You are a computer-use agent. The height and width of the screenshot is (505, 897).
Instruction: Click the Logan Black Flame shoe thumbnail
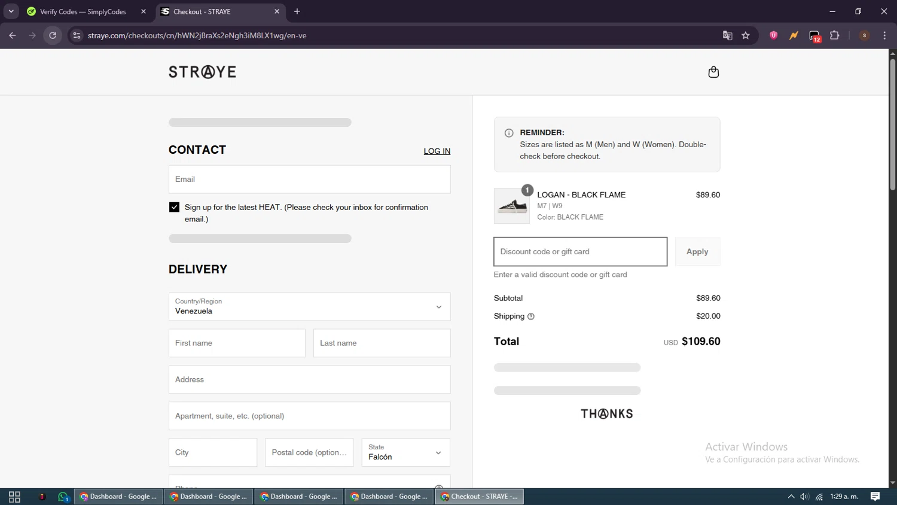tap(512, 206)
